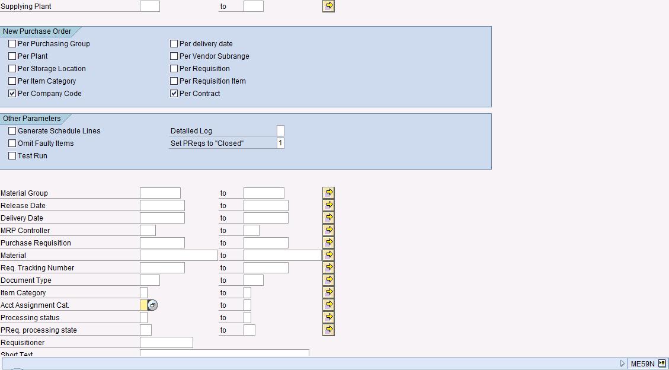Screen dimensions: 669x370
Task: Uncheck the Per Company Code checkbox
Action: [x=12, y=93]
